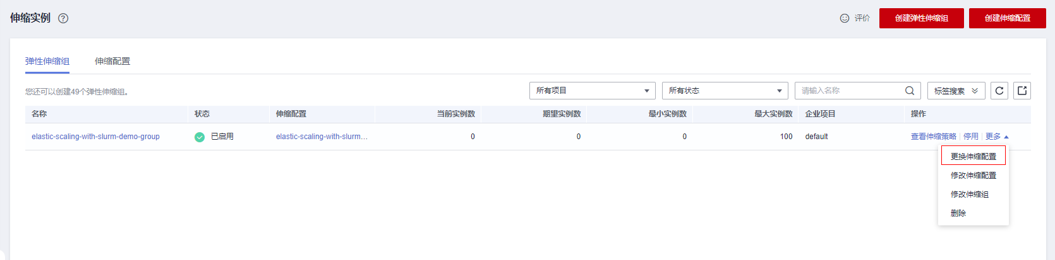
Task: Choose 修改伸缩配置 from the menu
Action: click(x=973, y=175)
